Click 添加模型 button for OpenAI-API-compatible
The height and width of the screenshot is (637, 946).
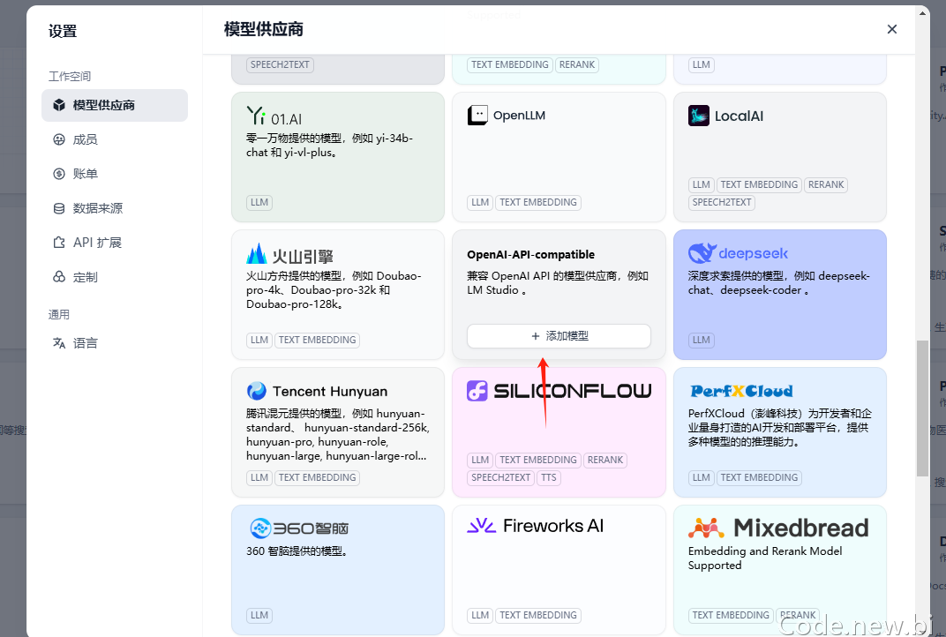559,336
